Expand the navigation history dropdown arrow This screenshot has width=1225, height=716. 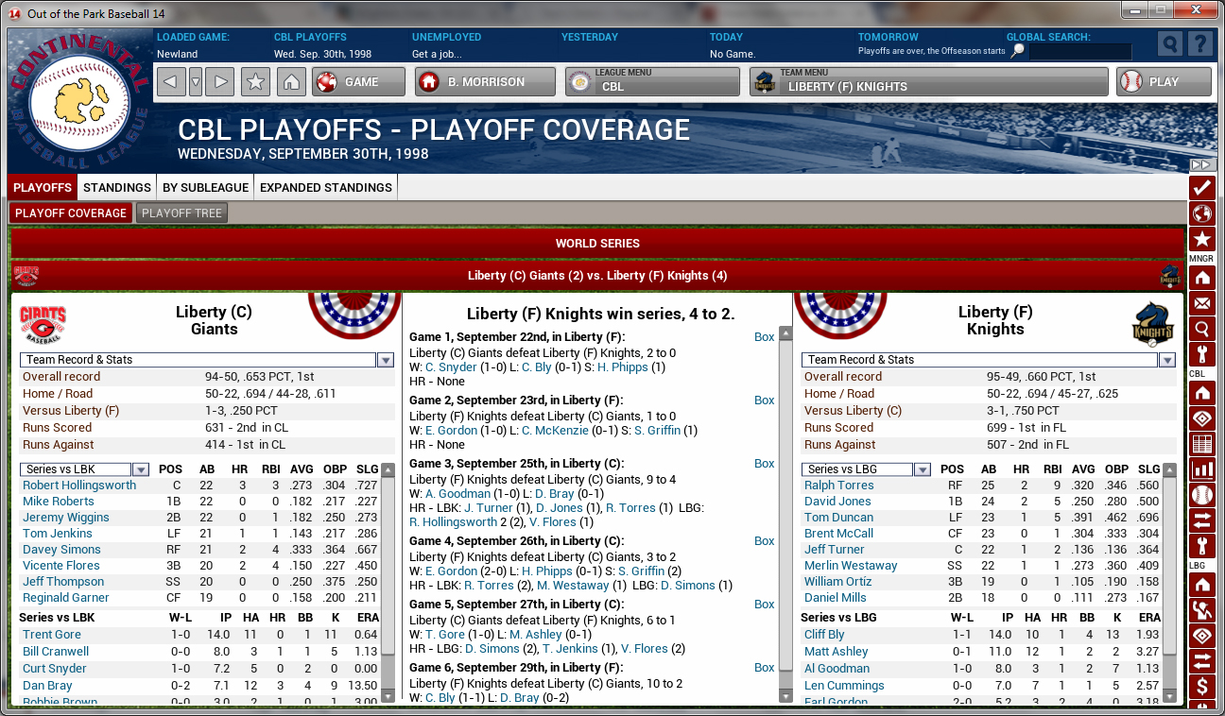pyautogui.click(x=196, y=82)
